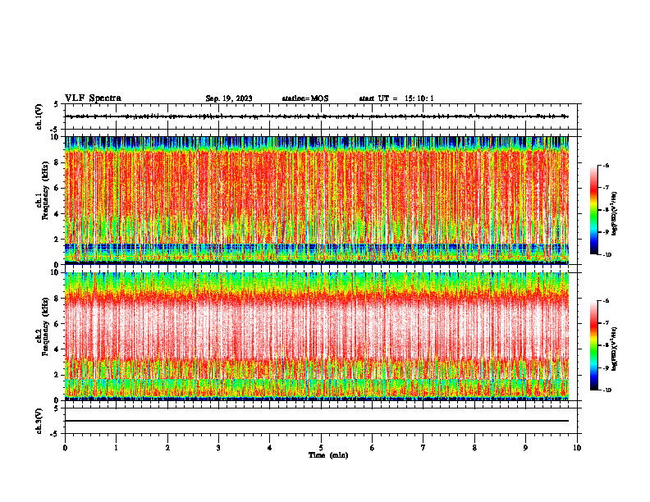Screen dimensions: 650x502
Task: Click the ch.1 spectrogram color scale bar
Action: (x=593, y=210)
